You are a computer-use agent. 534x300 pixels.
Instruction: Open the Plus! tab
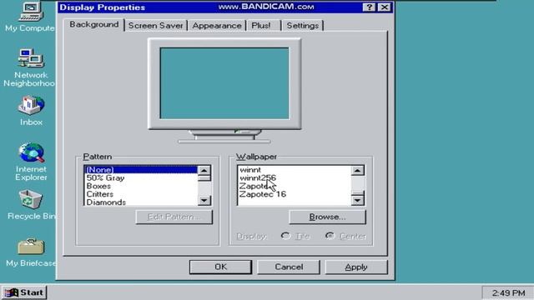[x=261, y=26]
